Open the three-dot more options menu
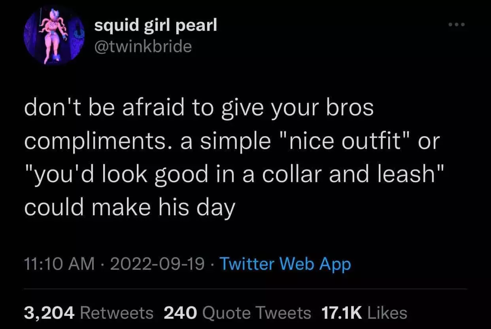This screenshot has height=329, width=491. (457, 25)
